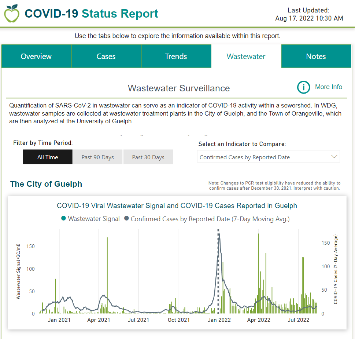Click the Apr 2021 axis label

(x=99, y=320)
